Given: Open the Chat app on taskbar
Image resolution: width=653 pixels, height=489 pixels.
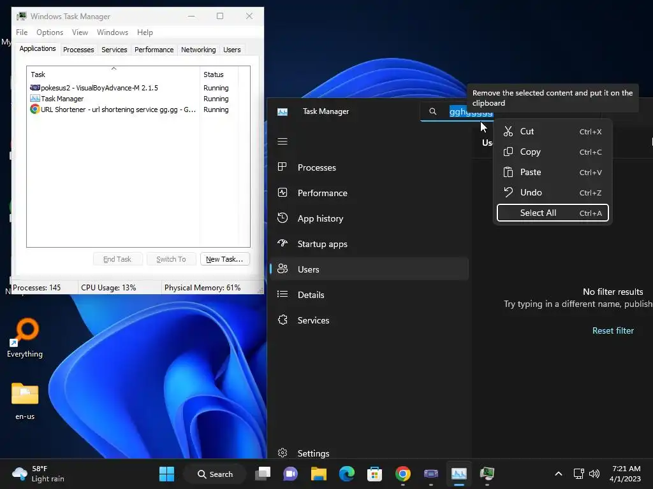Looking at the screenshot, I should 290,474.
